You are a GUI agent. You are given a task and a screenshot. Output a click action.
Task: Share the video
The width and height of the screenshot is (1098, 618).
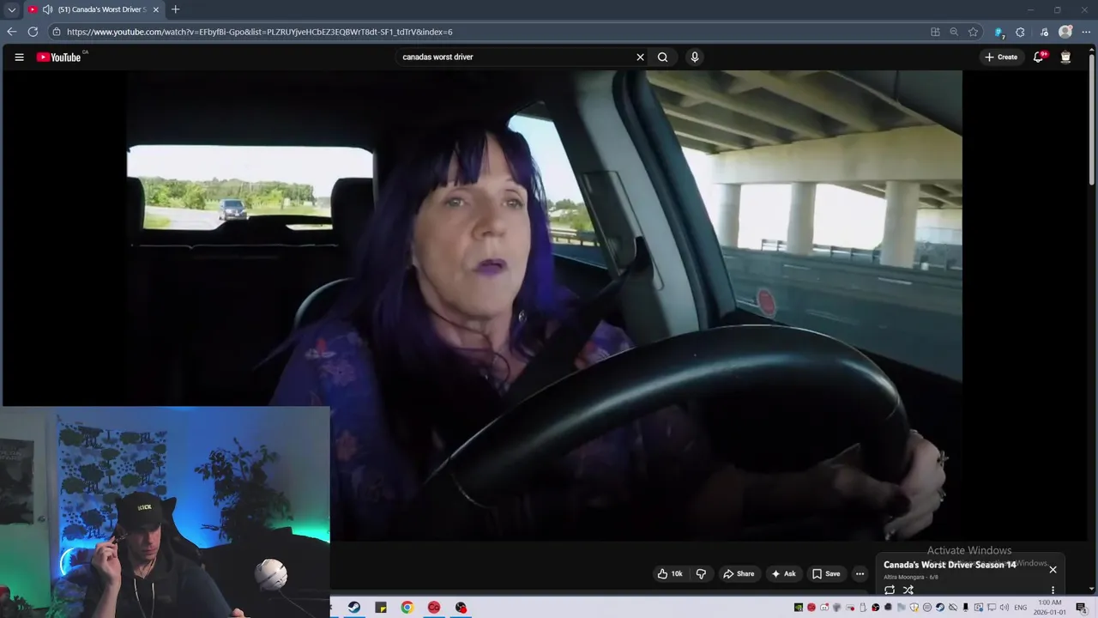click(x=739, y=573)
